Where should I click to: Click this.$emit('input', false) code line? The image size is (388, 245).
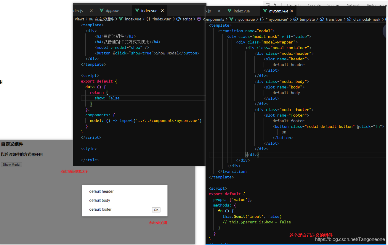(x=252, y=216)
